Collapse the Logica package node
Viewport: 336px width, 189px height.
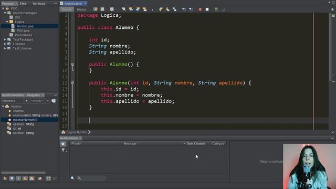click(x=7, y=22)
